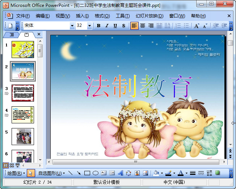Select the Line drawing tool
The height and width of the screenshot is (189, 236).
tap(71, 173)
